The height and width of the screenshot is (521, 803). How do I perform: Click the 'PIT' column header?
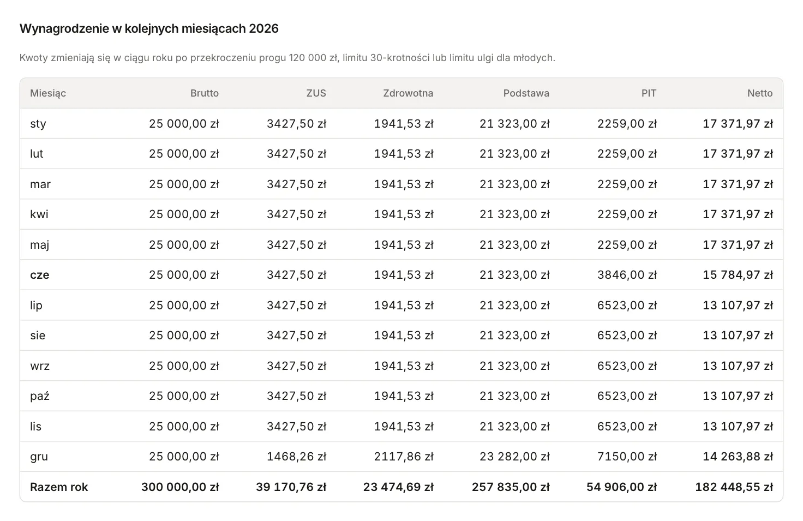click(x=649, y=93)
